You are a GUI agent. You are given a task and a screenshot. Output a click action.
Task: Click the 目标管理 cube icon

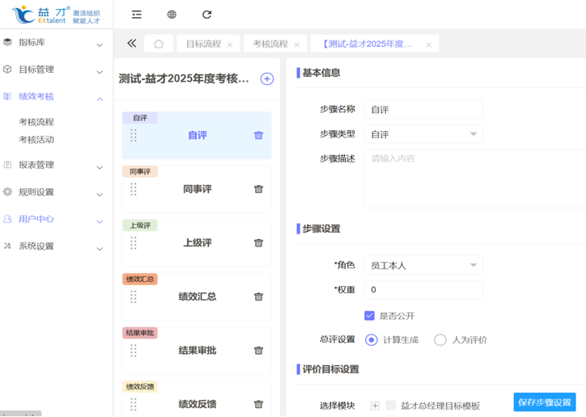click(x=7, y=69)
